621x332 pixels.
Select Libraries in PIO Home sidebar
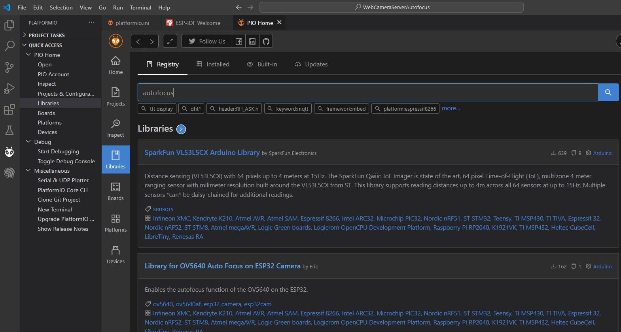tap(115, 160)
